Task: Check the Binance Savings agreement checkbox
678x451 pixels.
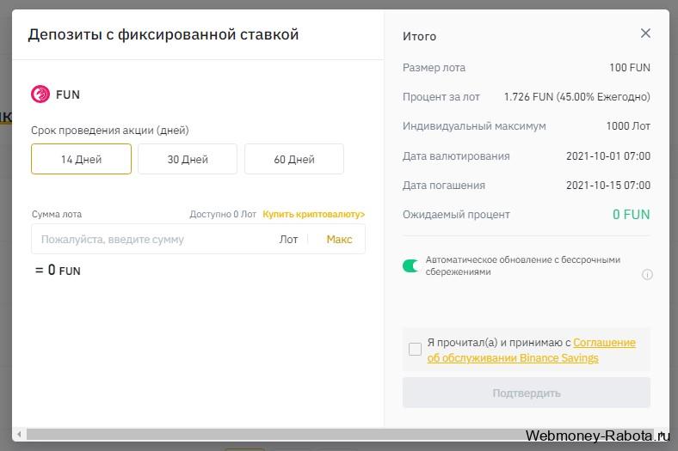Action: (415, 349)
